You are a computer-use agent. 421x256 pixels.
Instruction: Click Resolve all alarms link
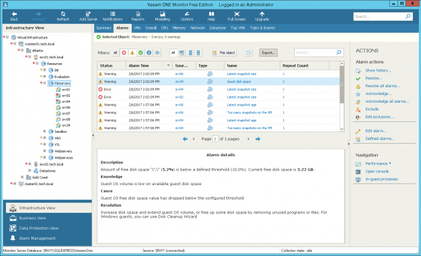pos(383,86)
